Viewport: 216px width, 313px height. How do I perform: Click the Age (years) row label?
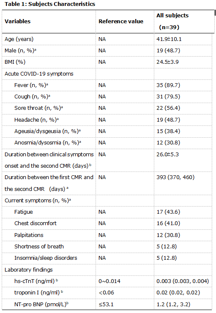pos(19,39)
